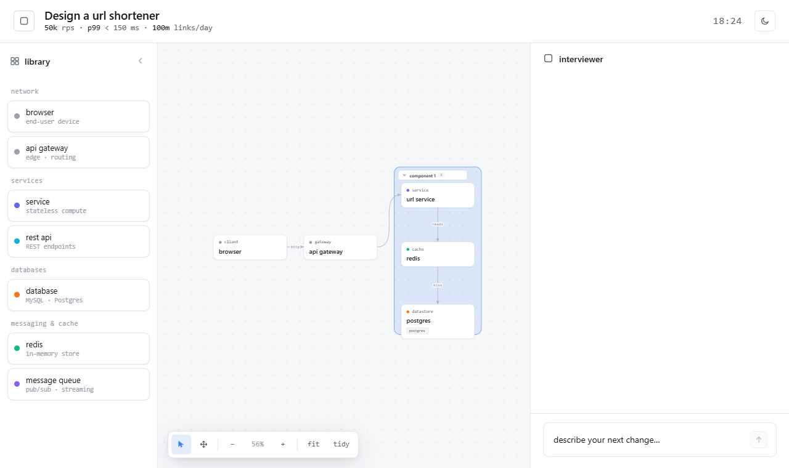The width and height of the screenshot is (789, 468).
Task: Select the url service node on canvas
Action: 438,195
